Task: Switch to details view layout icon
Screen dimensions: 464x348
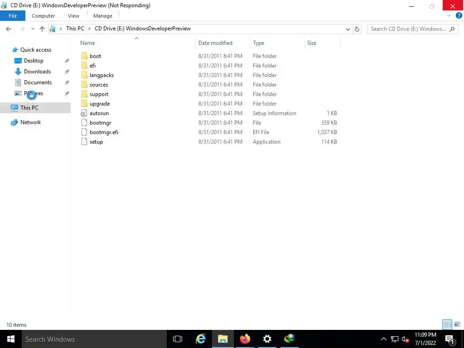Action: (447, 324)
